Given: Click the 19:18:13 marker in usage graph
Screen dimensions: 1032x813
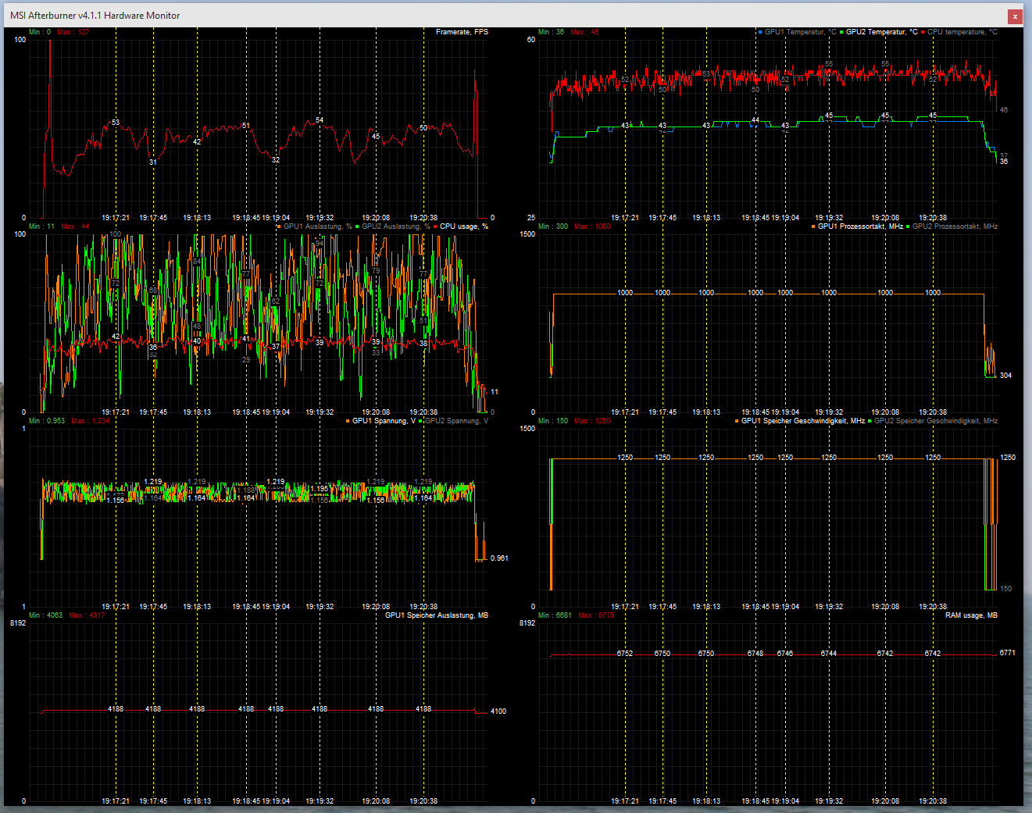Looking at the screenshot, I should point(197,412).
